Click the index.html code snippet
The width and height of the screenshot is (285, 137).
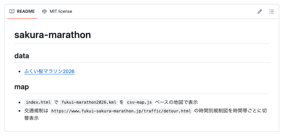tap(39, 102)
